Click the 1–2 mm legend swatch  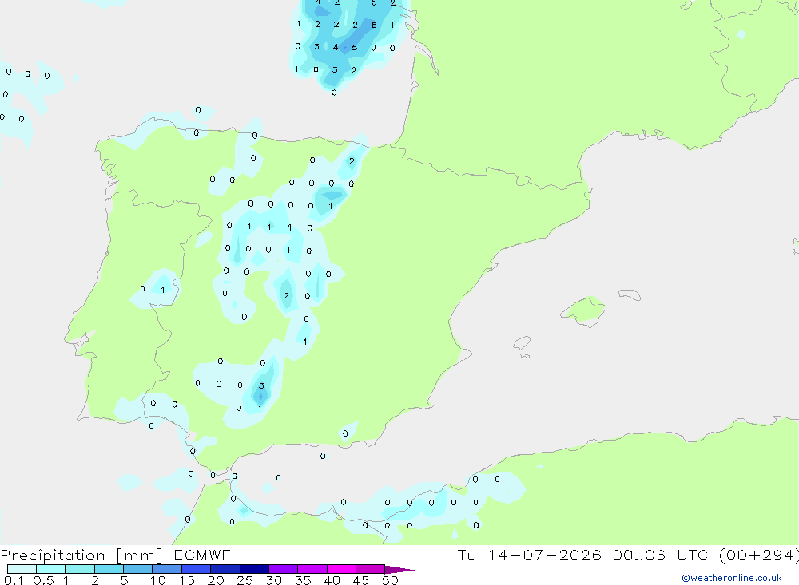[x=79, y=569]
